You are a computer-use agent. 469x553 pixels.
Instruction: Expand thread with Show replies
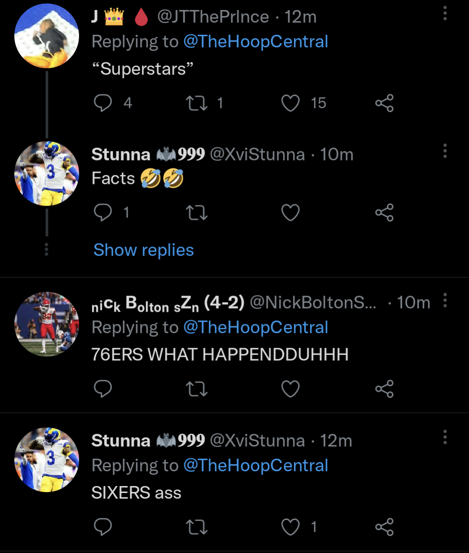pos(143,250)
